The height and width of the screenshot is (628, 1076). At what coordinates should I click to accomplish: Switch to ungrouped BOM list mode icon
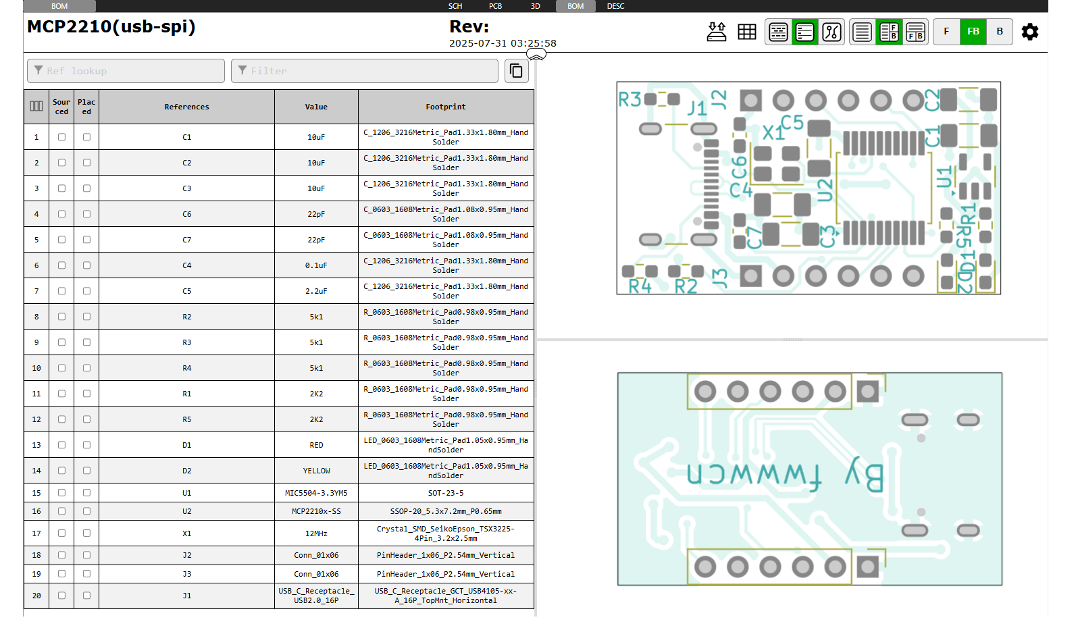pyautogui.click(x=805, y=32)
